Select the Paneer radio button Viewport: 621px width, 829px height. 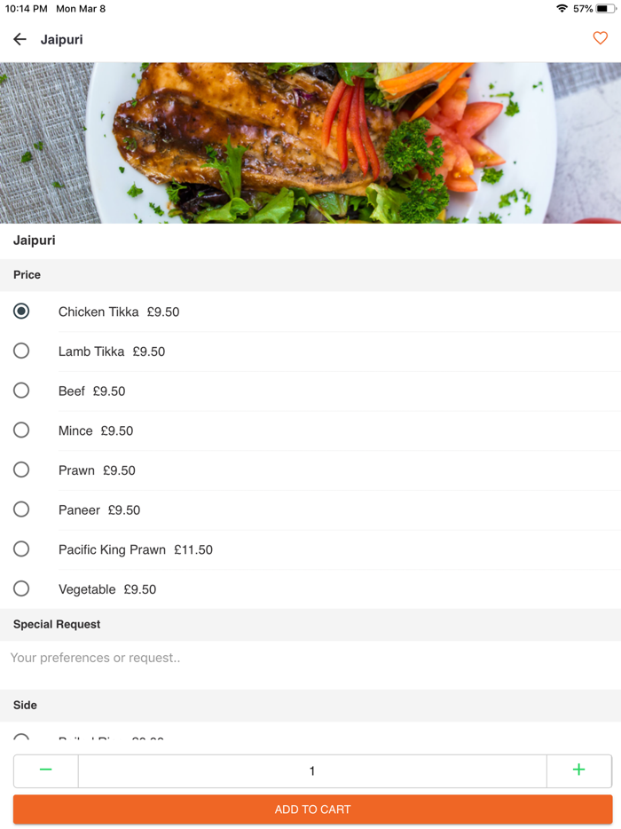21,509
